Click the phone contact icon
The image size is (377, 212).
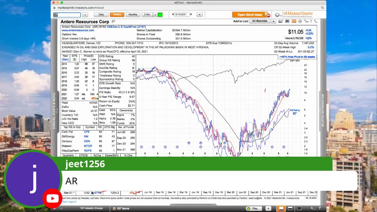[x=315, y=21]
